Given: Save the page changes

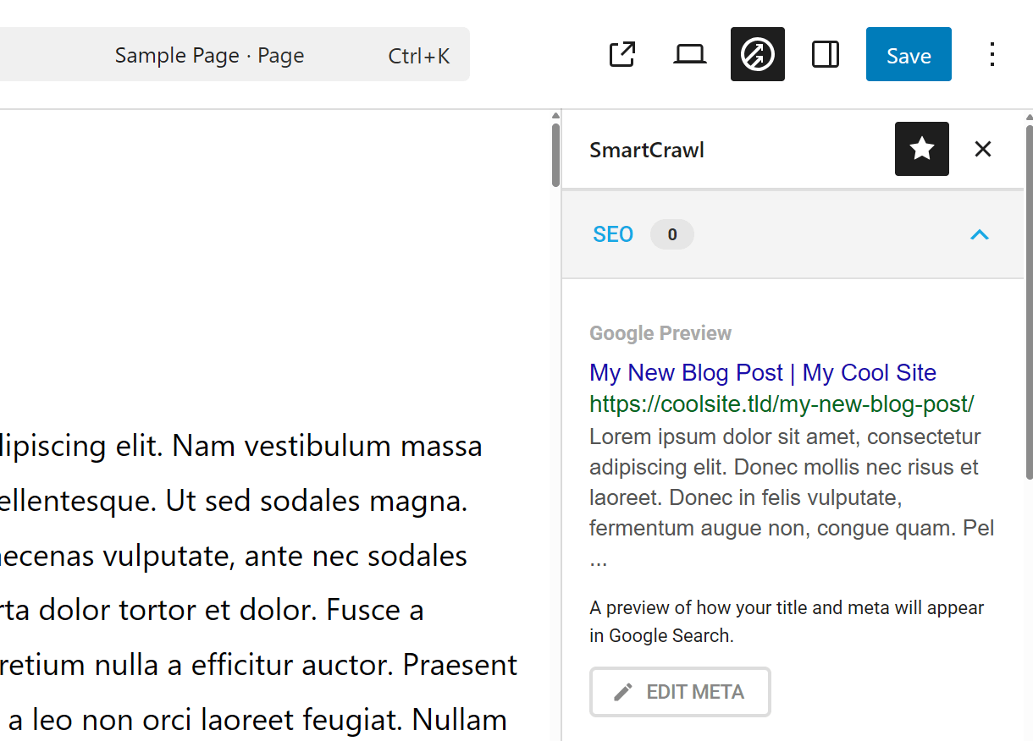Looking at the screenshot, I should coord(909,54).
